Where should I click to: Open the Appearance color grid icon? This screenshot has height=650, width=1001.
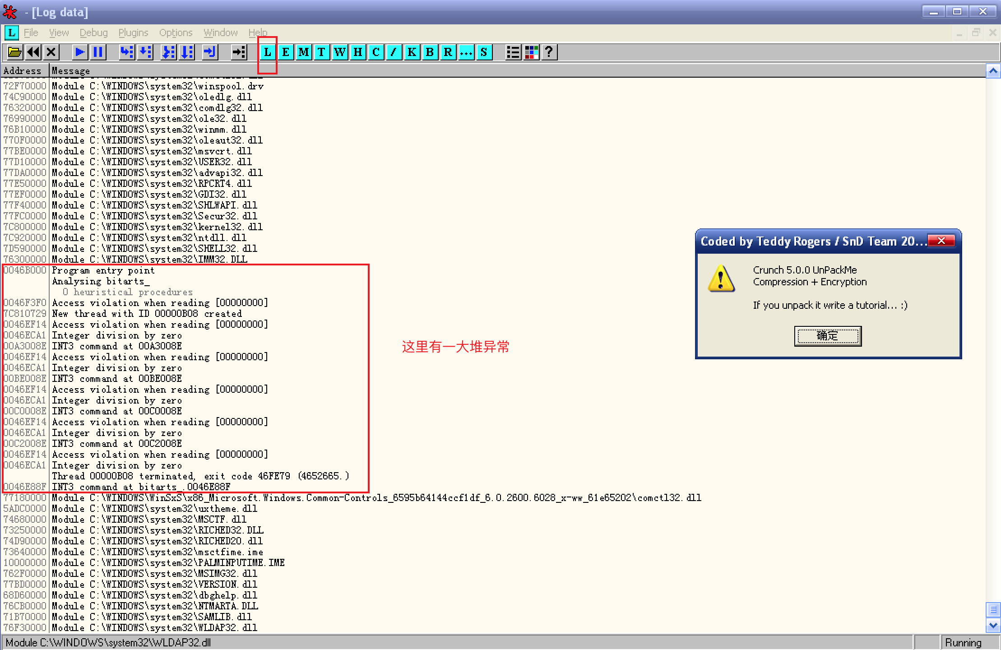[531, 52]
